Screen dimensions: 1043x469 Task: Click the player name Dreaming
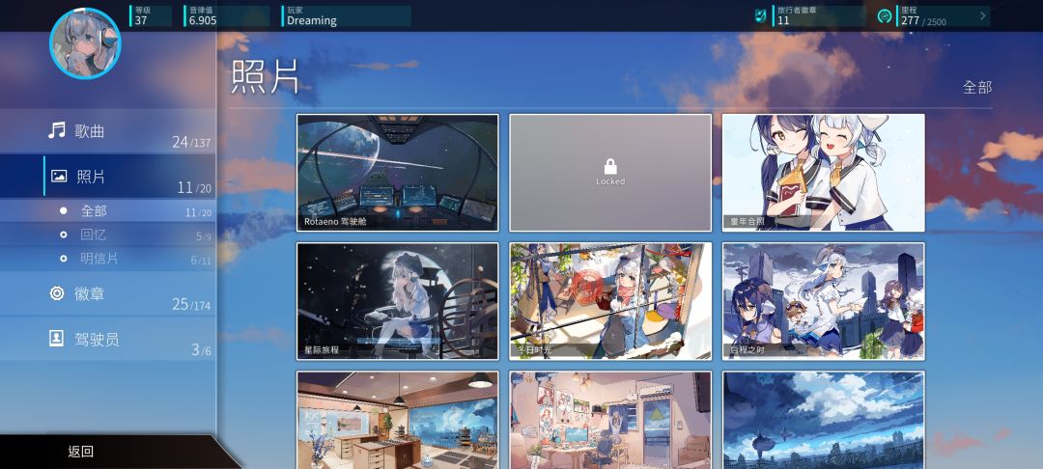(311, 20)
